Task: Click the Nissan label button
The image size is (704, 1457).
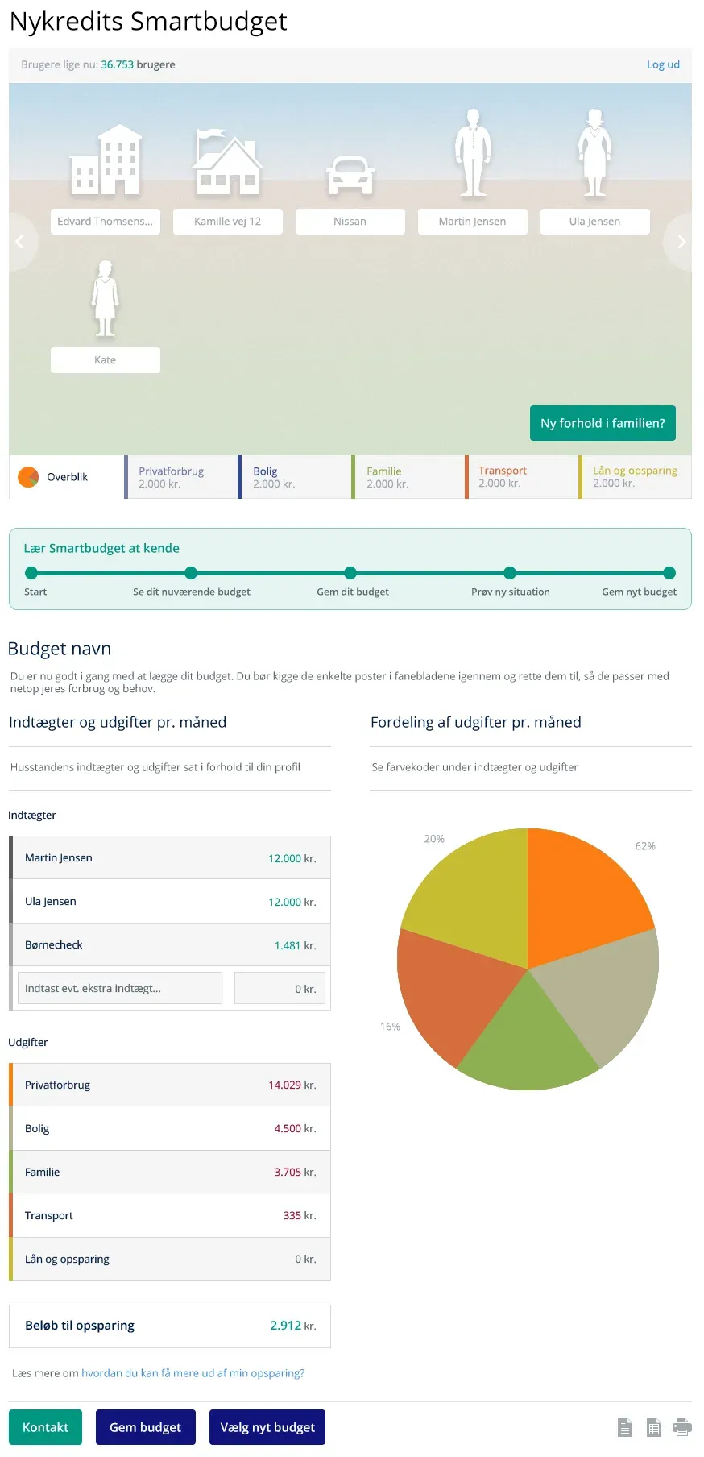Action: click(350, 222)
